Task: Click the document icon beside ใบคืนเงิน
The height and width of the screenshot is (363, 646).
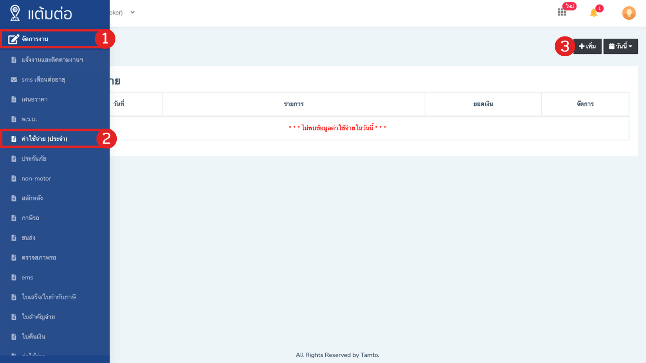Action: 14,337
